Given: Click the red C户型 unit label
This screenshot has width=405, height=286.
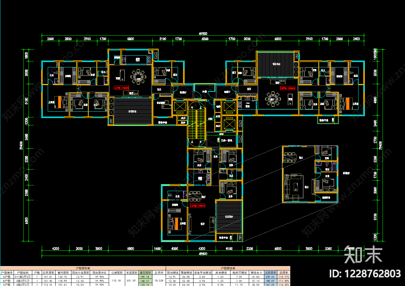Looking at the screenshot, I should [198, 206].
